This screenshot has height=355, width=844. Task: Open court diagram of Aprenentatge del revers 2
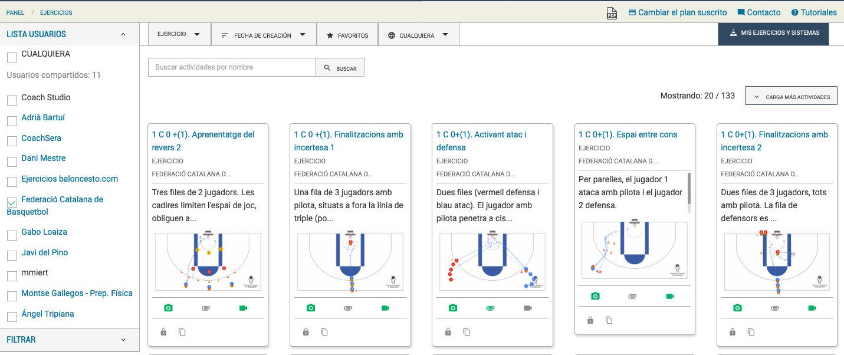(208, 262)
